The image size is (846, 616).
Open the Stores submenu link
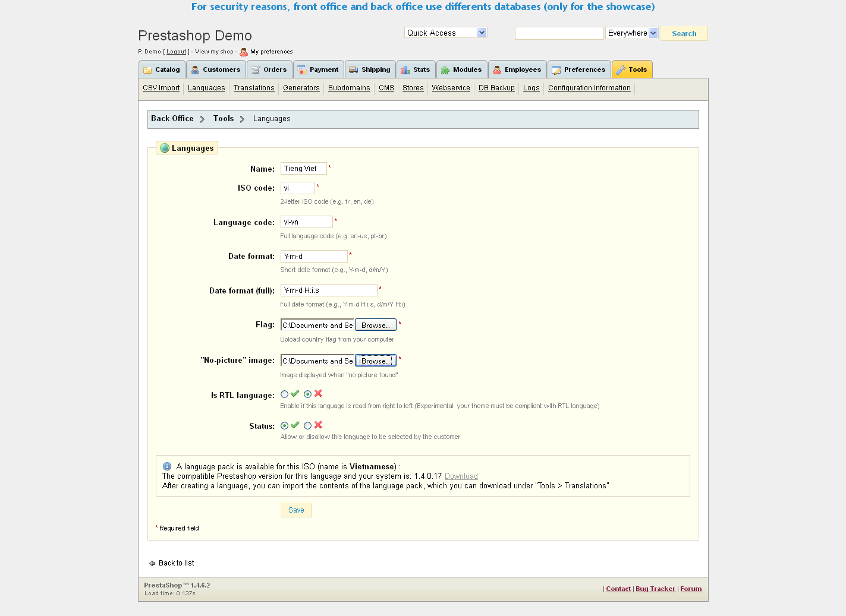click(413, 88)
